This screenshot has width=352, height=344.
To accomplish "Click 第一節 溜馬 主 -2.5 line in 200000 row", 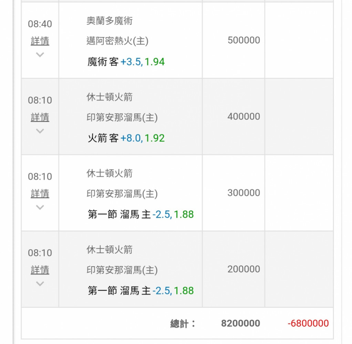I will tap(141, 290).
